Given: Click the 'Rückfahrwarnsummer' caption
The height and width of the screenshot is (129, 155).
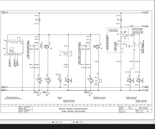Looking at the screenshot, I should 99,97.
